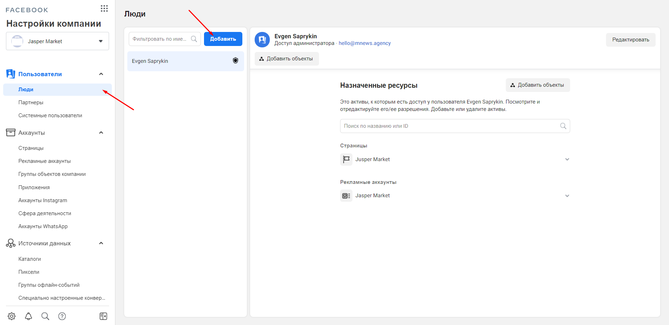
Task: Focus the Фильтровать по имени field
Action: pyautogui.click(x=165, y=39)
